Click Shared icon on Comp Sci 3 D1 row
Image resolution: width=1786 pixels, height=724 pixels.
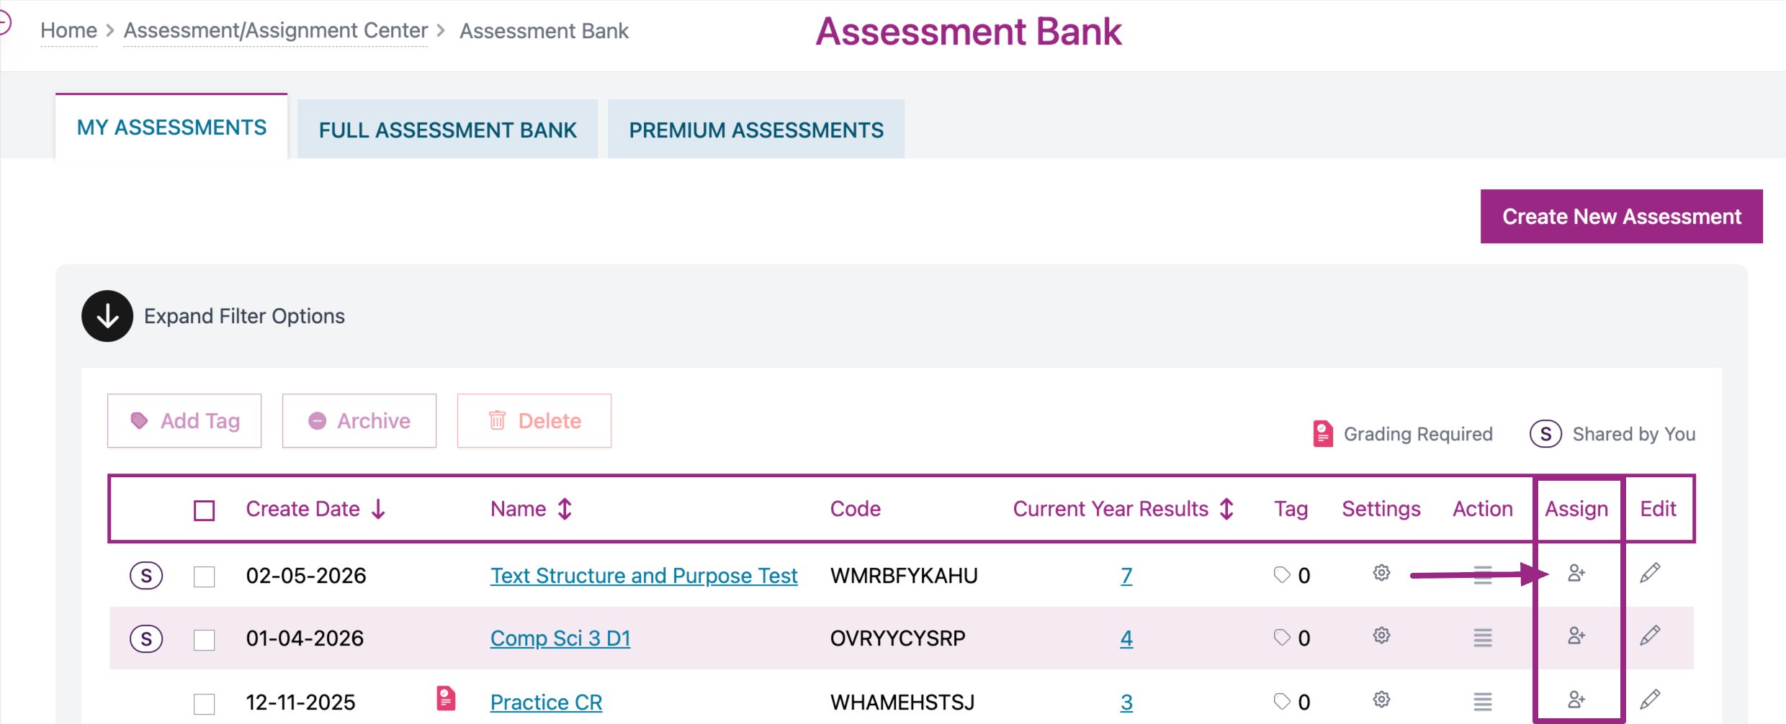[146, 639]
